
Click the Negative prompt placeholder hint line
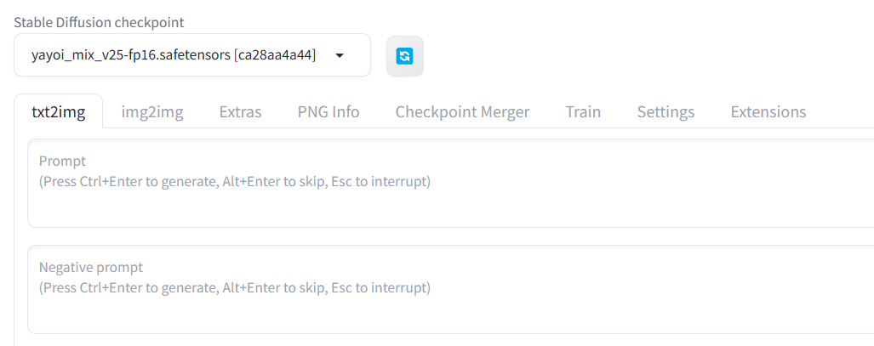(x=235, y=287)
